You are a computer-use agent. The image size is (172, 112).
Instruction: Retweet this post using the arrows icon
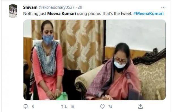pos(64,107)
